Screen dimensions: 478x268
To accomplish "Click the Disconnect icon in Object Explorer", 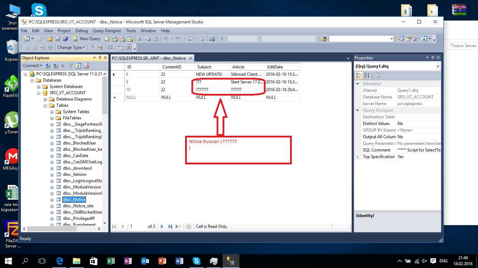I will pyautogui.click(x=56, y=66).
